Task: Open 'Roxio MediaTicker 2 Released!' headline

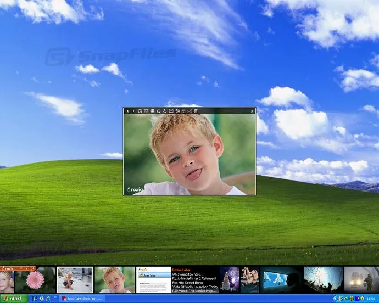Action: point(194,278)
